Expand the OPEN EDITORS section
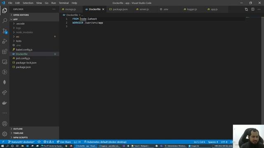The width and height of the screenshot is (264, 148). pyautogui.click(x=34, y=15)
